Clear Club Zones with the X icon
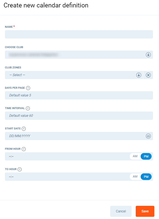The width and height of the screenshot is (159, 219). click(148, 75)
